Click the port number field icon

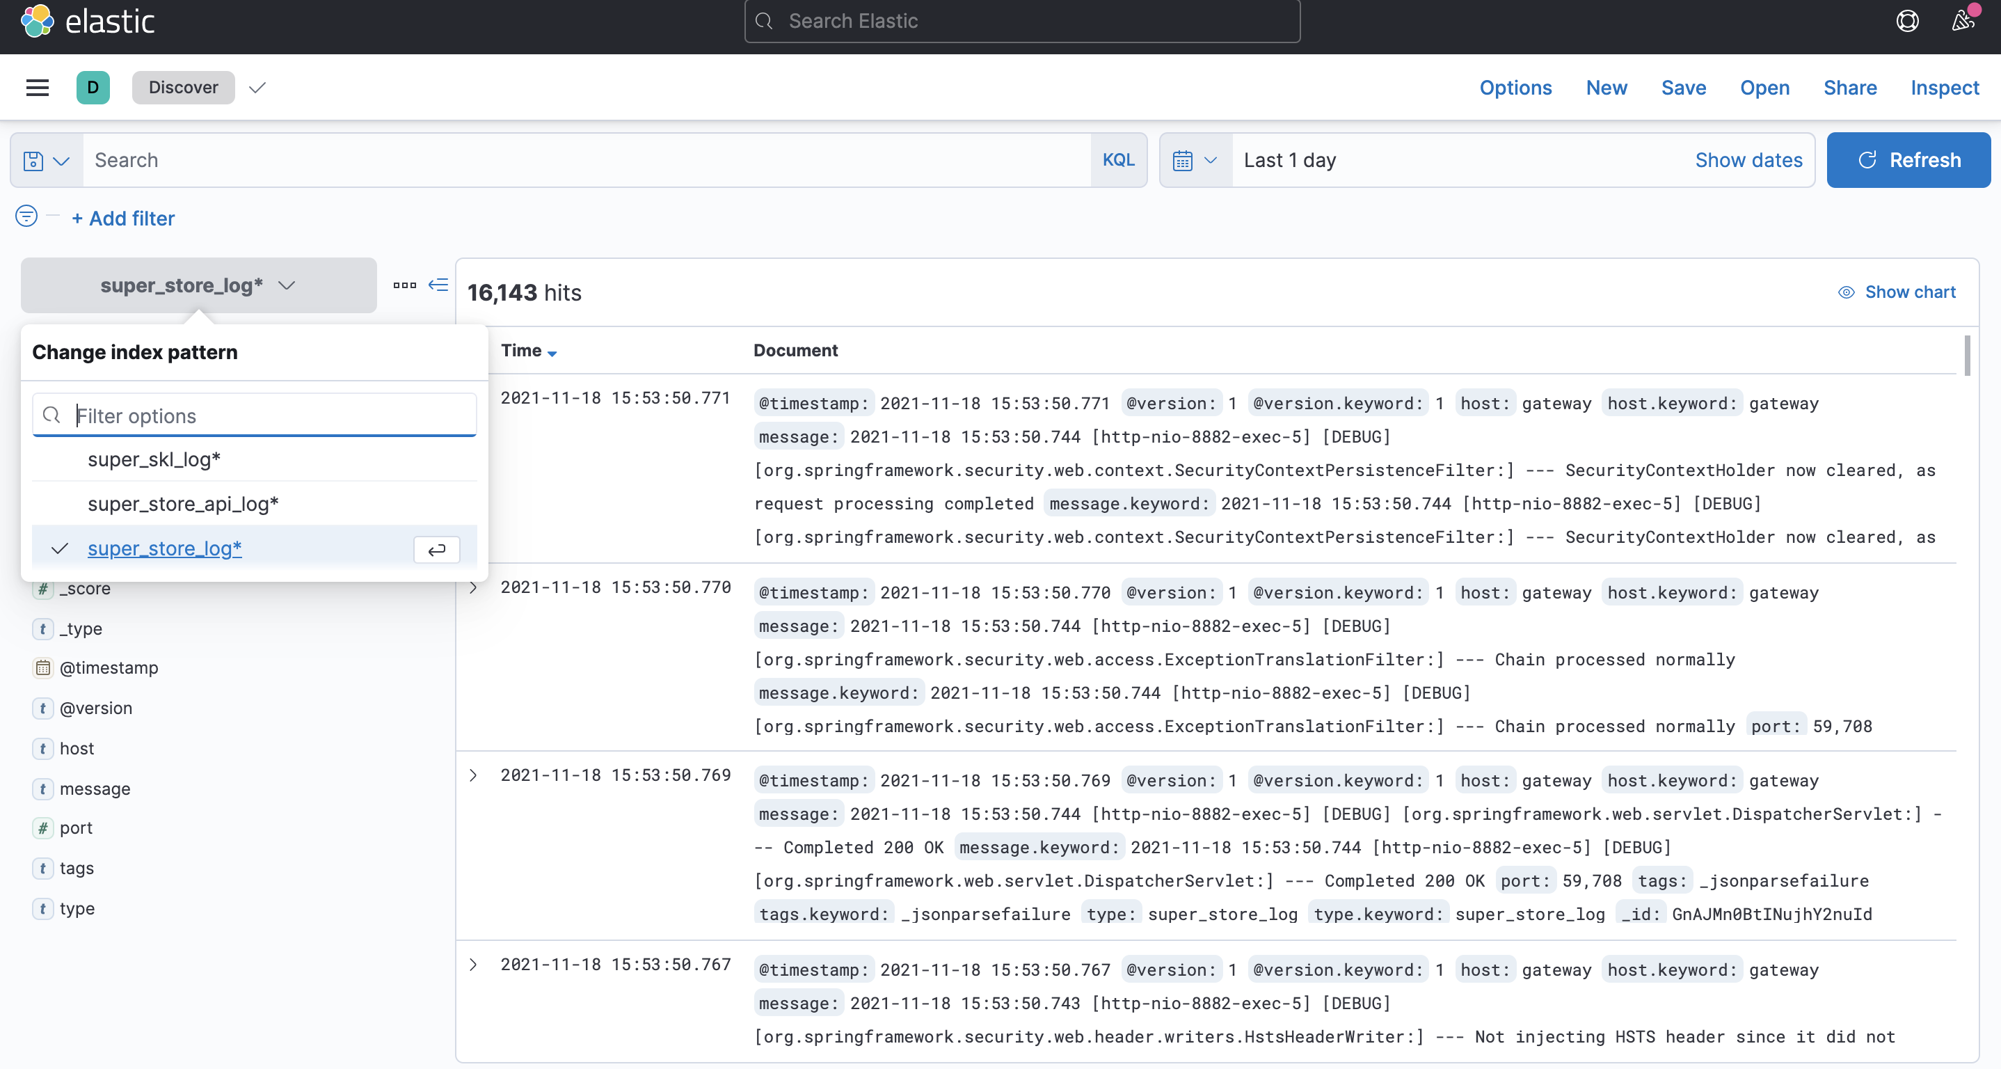pyautogui.click(x=42, y=828)
